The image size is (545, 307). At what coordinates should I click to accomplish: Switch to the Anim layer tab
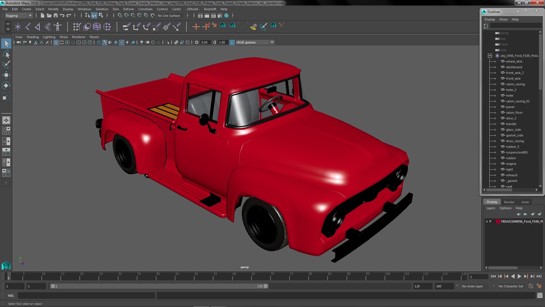[525, 202]
